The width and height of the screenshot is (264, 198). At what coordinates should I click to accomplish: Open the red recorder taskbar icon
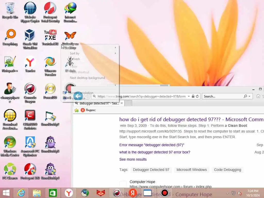pos(164,193)
